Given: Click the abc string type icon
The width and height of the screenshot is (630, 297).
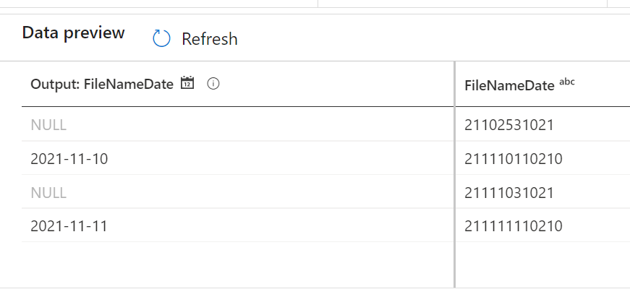Looking at the screenshot, I should click(567, 82).
